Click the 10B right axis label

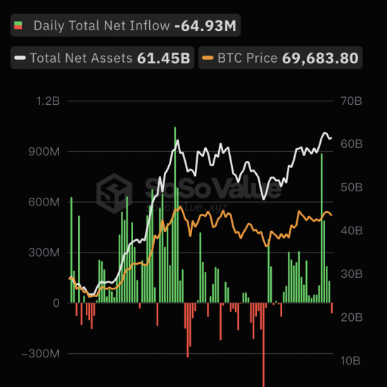click(350, 361)
